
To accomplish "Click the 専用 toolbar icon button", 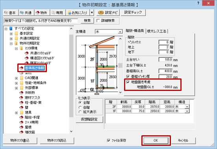I will tap(58, 13).
